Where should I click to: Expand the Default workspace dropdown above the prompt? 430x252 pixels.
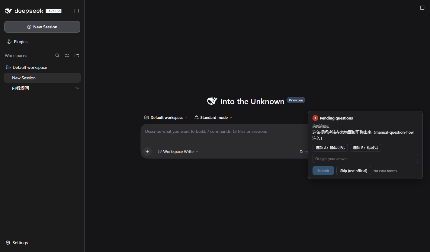point(166,117)
